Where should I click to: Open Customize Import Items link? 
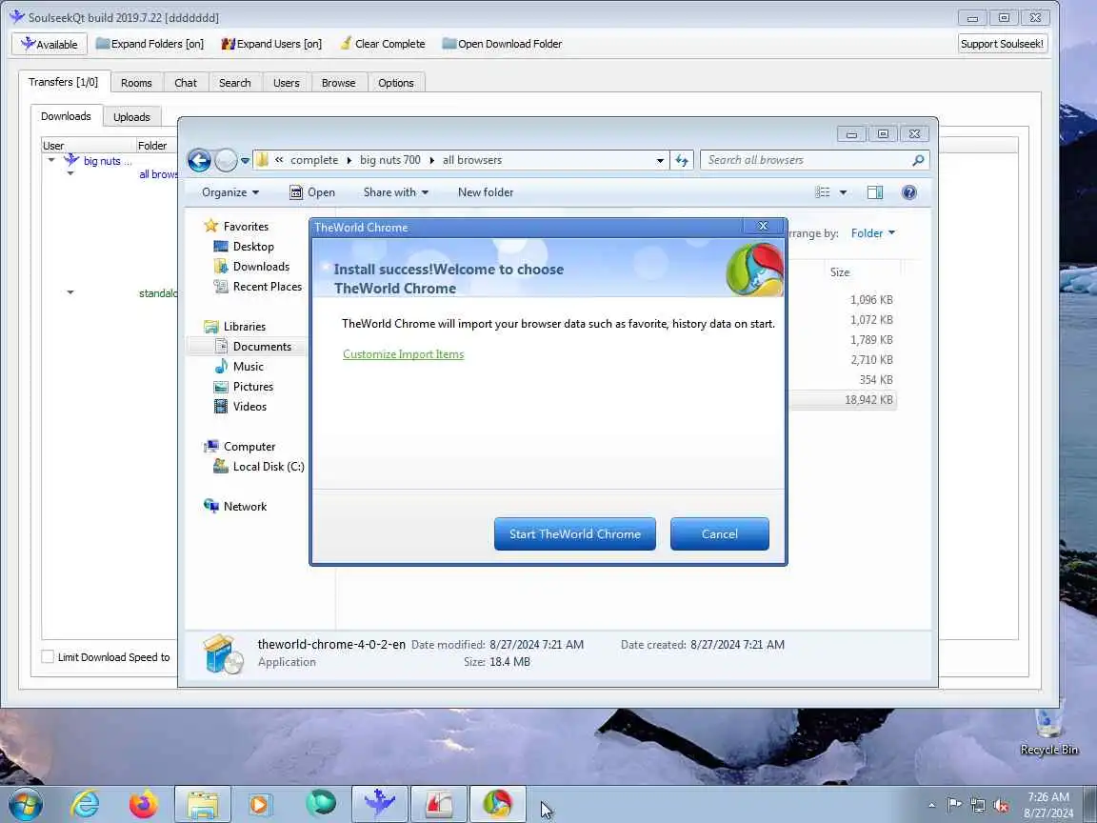pos(403,354)
